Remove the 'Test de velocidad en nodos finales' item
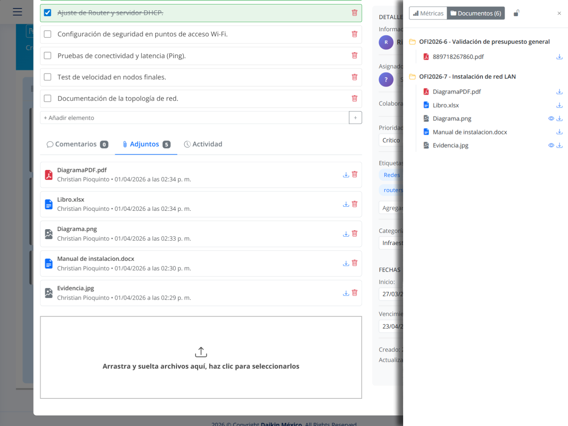 tap(355, 77)
